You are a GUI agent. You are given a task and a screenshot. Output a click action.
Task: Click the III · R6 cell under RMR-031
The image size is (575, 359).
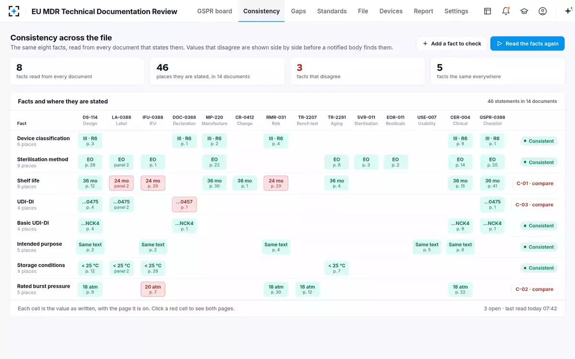276,141
